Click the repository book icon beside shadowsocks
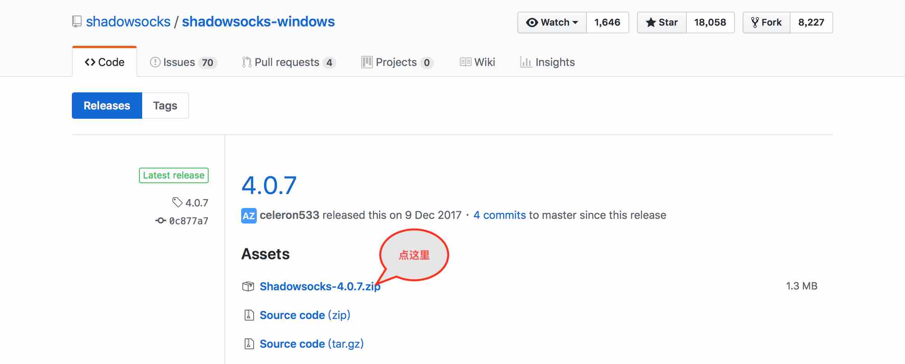905x364 pixels. click(77, 22)
